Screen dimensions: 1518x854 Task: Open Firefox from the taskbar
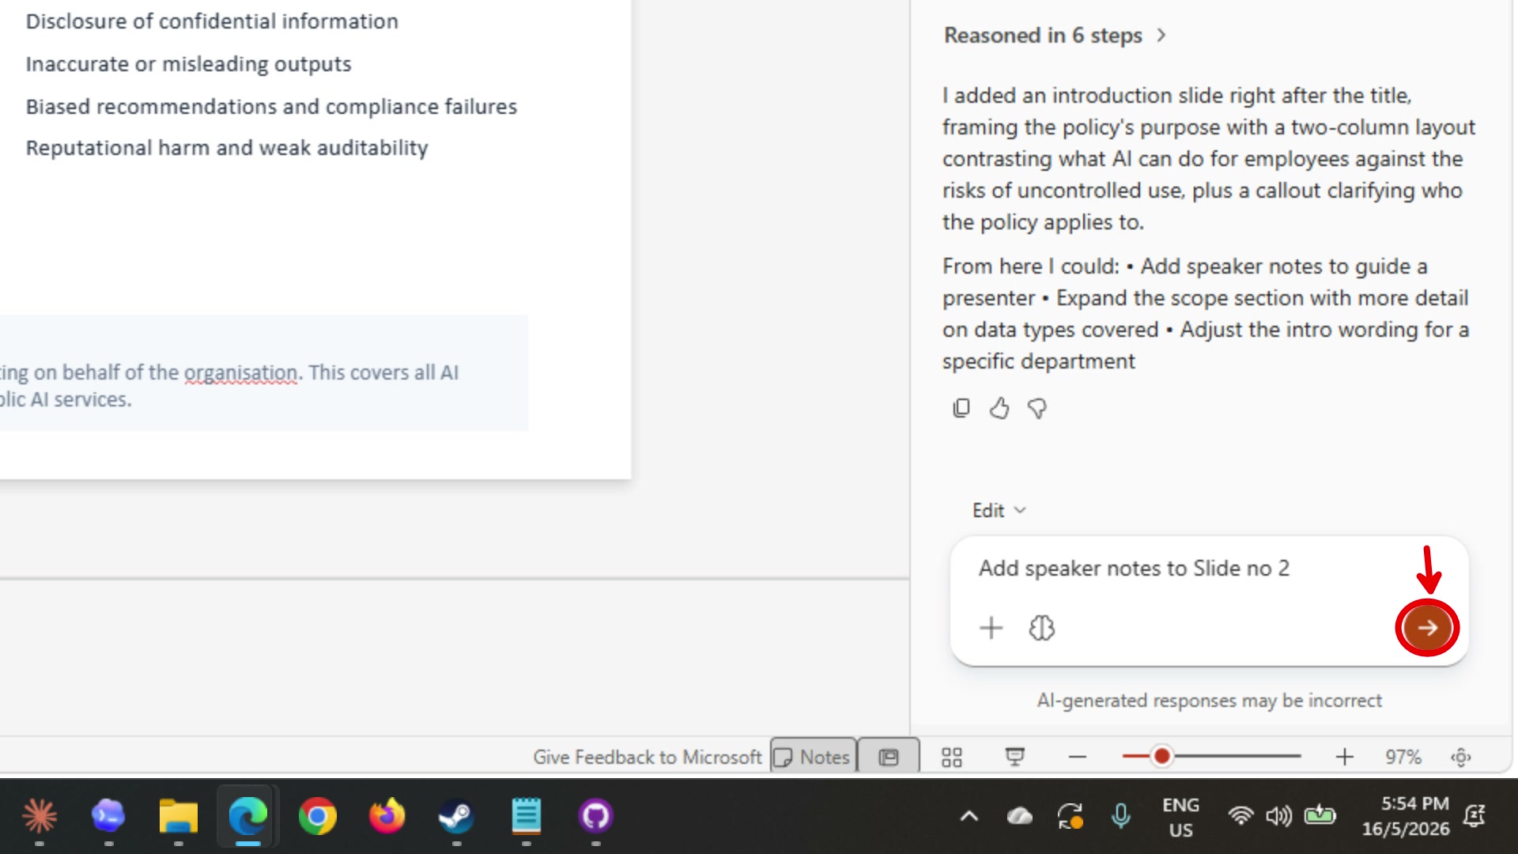(x=387, y=816)
